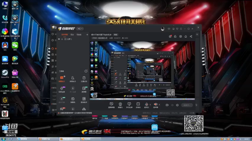Image resolution: width=252 pixels, height=141 pixels.
Task: Click the speaker icon in bottom bar
Action: pyautogui.click(x=156, y=105)
